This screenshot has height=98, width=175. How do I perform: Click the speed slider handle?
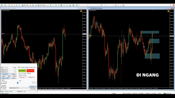click(18, 83)
